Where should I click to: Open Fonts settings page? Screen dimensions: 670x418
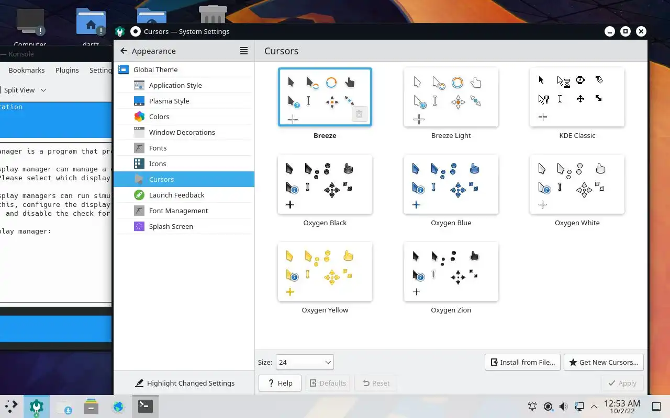point(184,148)
